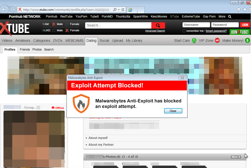Click the green dollar Make Money icon
The height and width of the screenshot is (168, 251).
click(247, 41)
